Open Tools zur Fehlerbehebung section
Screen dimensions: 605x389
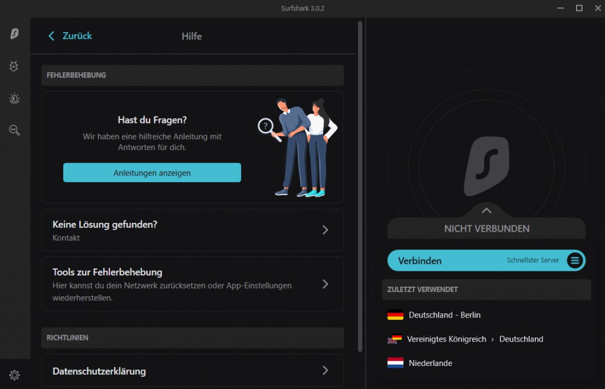coord(193,284)
